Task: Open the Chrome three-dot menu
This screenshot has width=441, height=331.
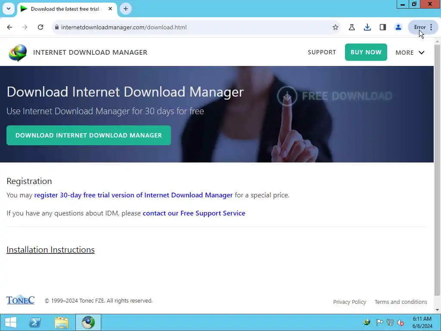Action: 431,27
